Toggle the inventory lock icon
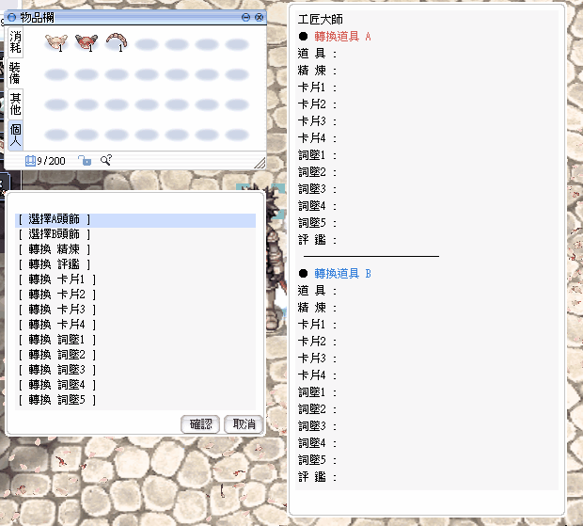The height and width of the screenshot is (526, 583). [85, 161]
